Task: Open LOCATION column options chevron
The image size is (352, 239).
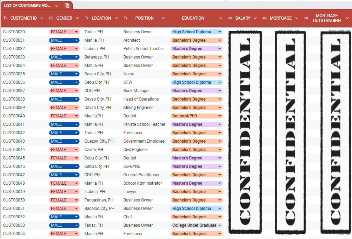Action: pyautogui.click(x=116, y=18)
